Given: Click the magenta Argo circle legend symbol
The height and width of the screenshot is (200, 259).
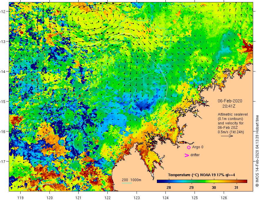Looking at the screenshot, I should pyautogui.click(x=189, y=147).
